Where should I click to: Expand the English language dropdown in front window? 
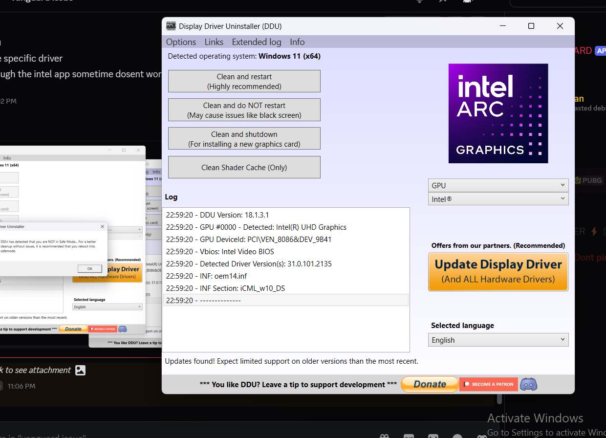[x=498, y=340]
